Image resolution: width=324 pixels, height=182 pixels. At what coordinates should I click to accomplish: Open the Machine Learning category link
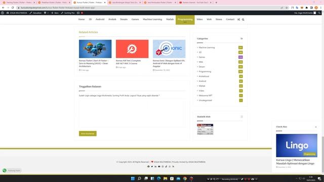(207, 48)
